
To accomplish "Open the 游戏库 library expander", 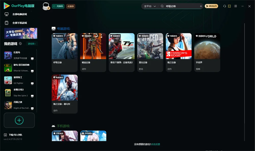I will [32, 44].
